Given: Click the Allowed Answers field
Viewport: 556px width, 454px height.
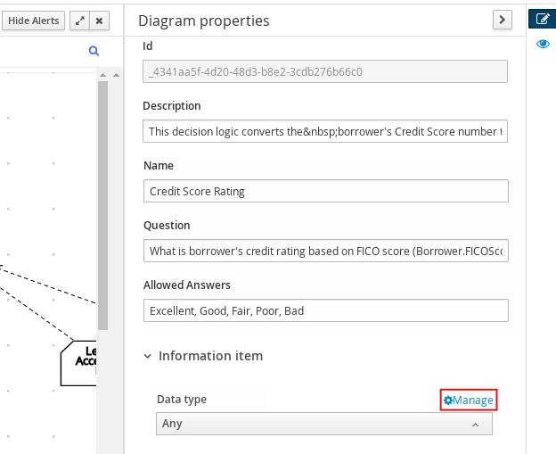Looking at the screenshot, I should [324, 310].
